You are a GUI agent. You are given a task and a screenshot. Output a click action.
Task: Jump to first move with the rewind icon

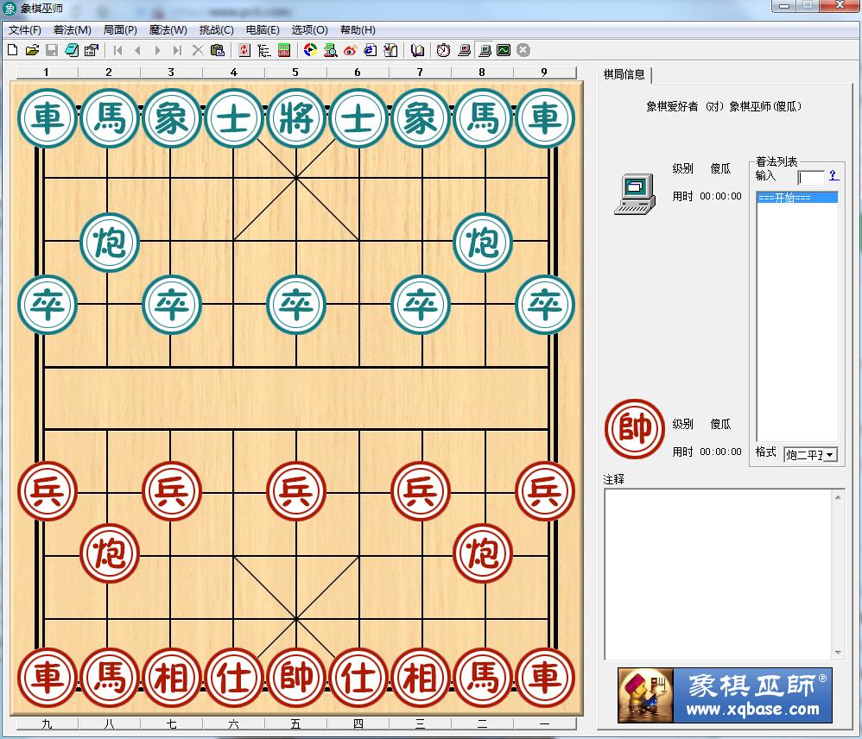116,50
